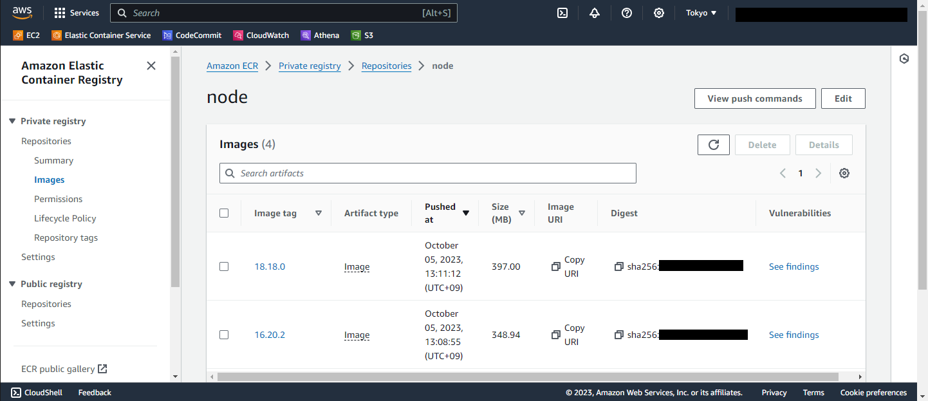Open Feedback in the footer
This screenshot has width=928, height=401.
tap(95, 393)
